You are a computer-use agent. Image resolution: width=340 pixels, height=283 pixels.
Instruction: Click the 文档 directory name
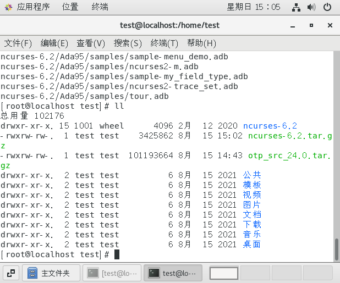pos(252,214)
